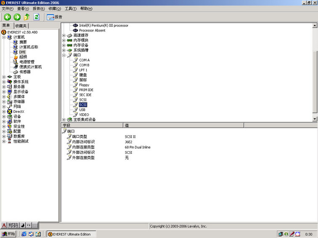Select 超频 overclock flame icon
The height and width of the screenshot is (238, 318).
point(16,57)
